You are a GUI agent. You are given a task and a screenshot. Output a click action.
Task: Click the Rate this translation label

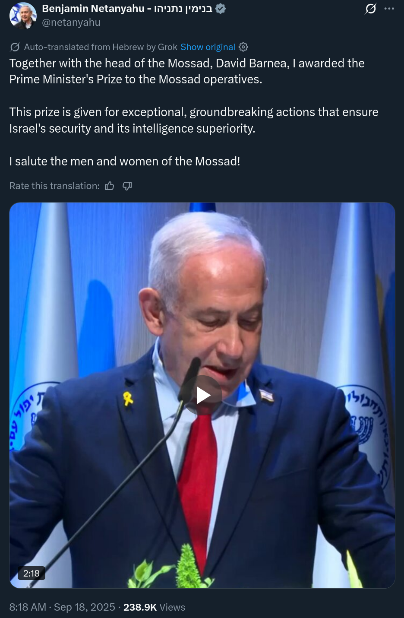[54, 186]
